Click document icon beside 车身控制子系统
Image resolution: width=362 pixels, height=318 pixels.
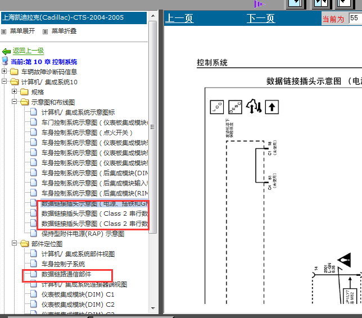[x=34, y=264]
